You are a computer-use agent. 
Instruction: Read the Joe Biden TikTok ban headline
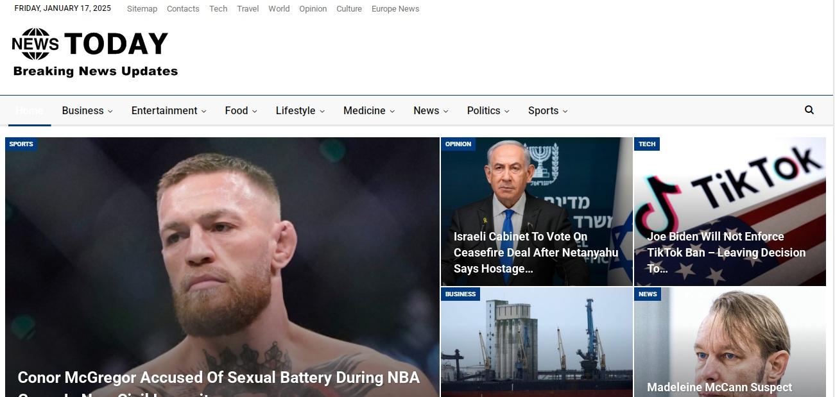pyautogui.click(x=726, y=253)
